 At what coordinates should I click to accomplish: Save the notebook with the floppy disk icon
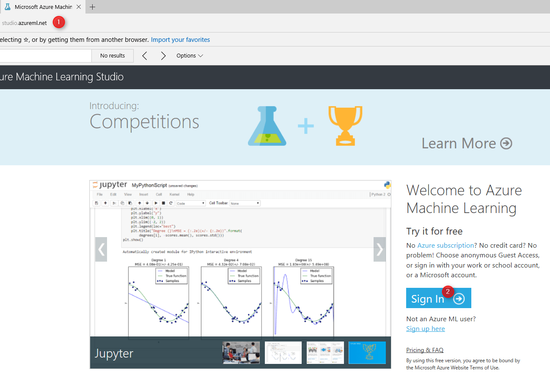click(x=96, y=202)
